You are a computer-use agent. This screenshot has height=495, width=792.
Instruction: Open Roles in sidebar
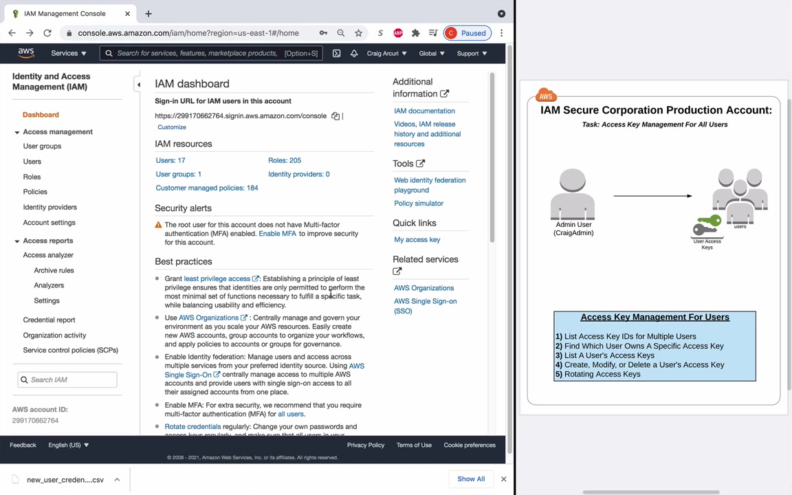coord(32,177)
